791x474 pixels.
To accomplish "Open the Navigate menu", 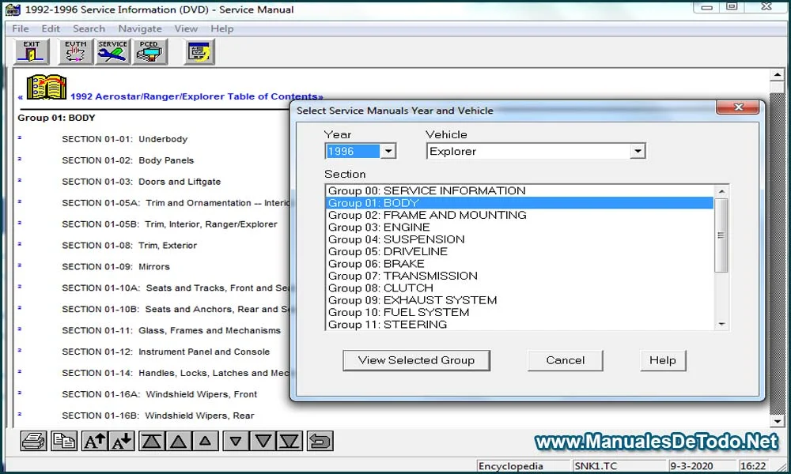I will tap(140, 28).
